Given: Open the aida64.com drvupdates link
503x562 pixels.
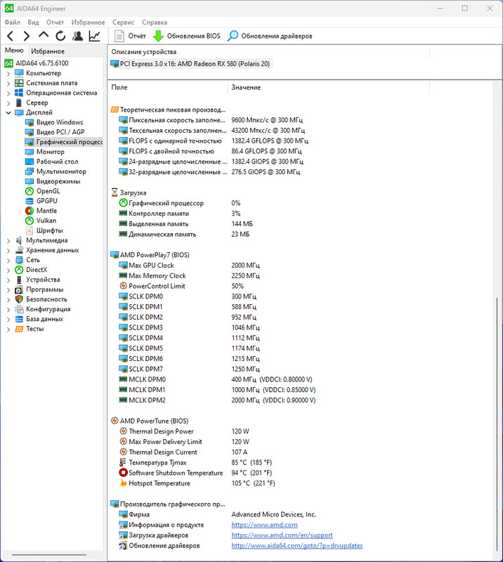Looking at the screenshot, I should pos(297,546).
